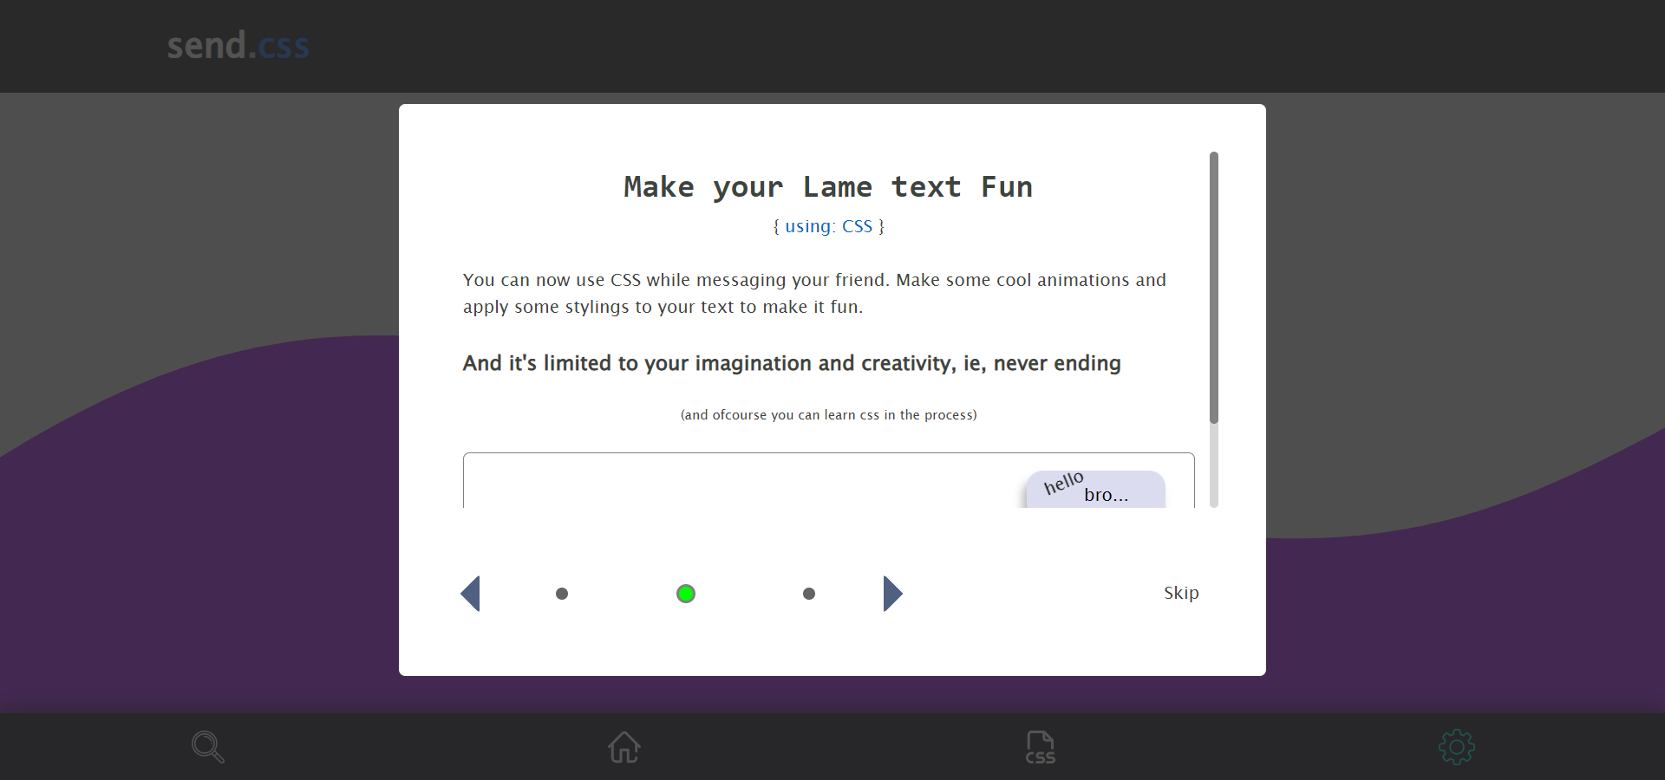The width and height of the screenshot is (1665, 780).
Task: Go to previous slide with left arrow
Action: point(471,594)
